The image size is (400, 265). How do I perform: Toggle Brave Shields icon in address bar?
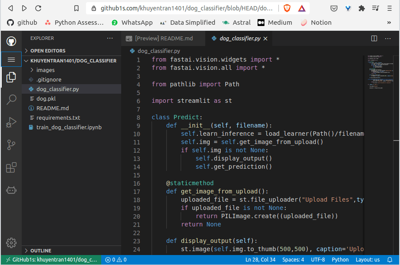pos(287,8)
